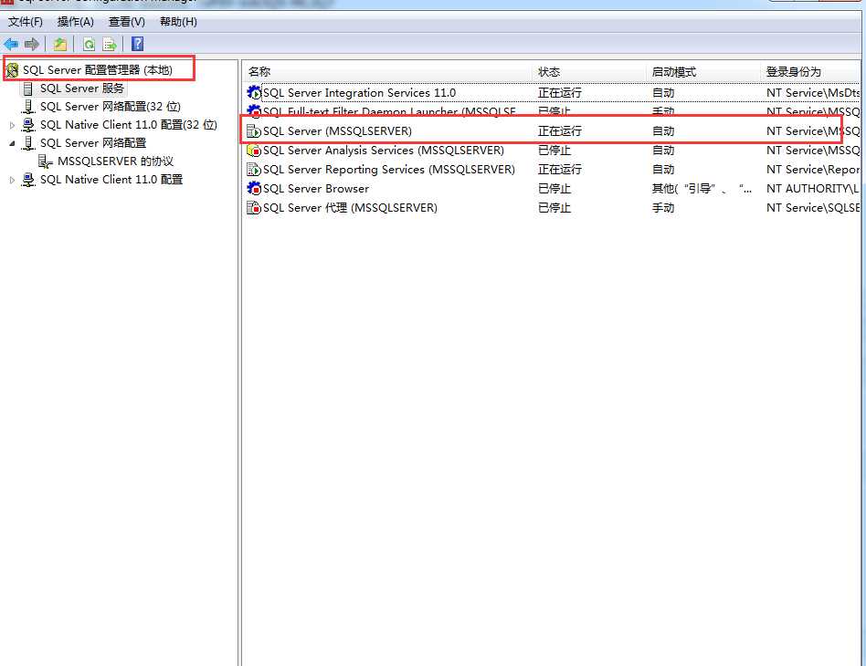Sort by the 名称 column header
The width and height of the screenshot is (866, 666).
(387, 72)
